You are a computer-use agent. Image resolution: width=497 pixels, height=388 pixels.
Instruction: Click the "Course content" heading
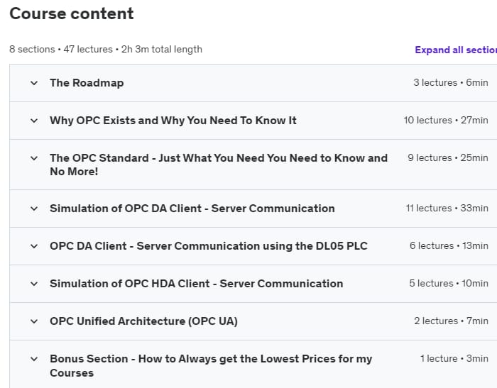(x=72, y=13)
